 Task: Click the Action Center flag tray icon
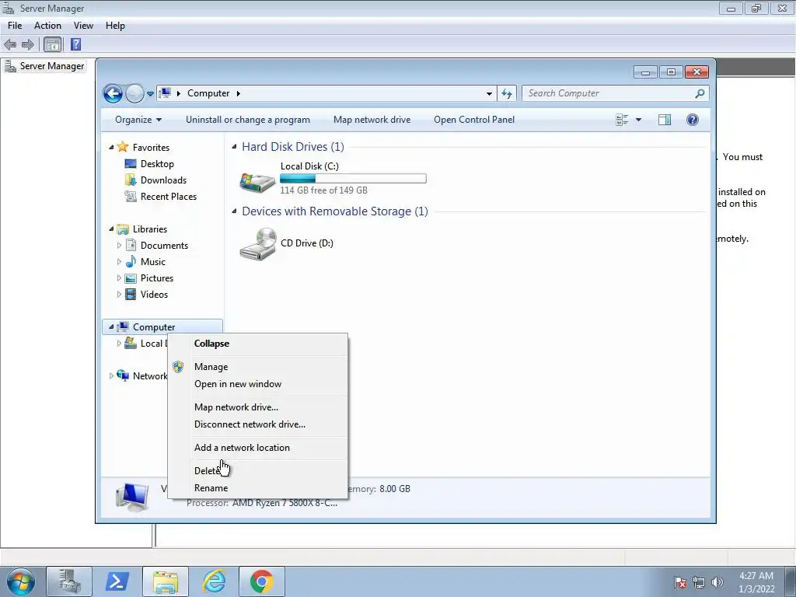679,582
